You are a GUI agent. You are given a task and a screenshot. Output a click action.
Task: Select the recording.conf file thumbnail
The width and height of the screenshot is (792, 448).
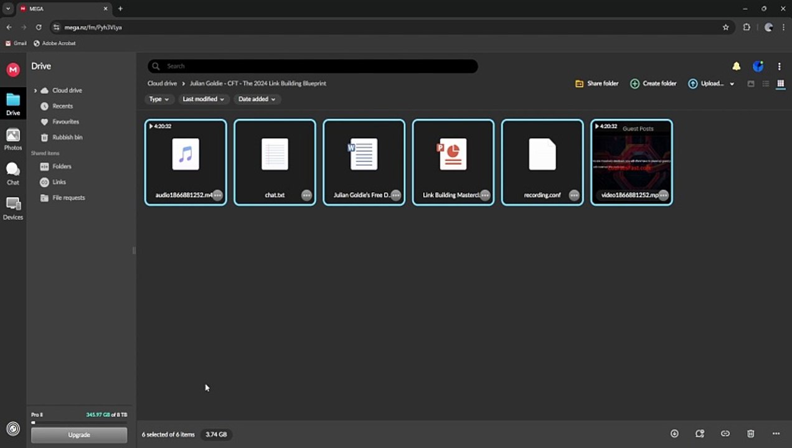coord(542,162)
